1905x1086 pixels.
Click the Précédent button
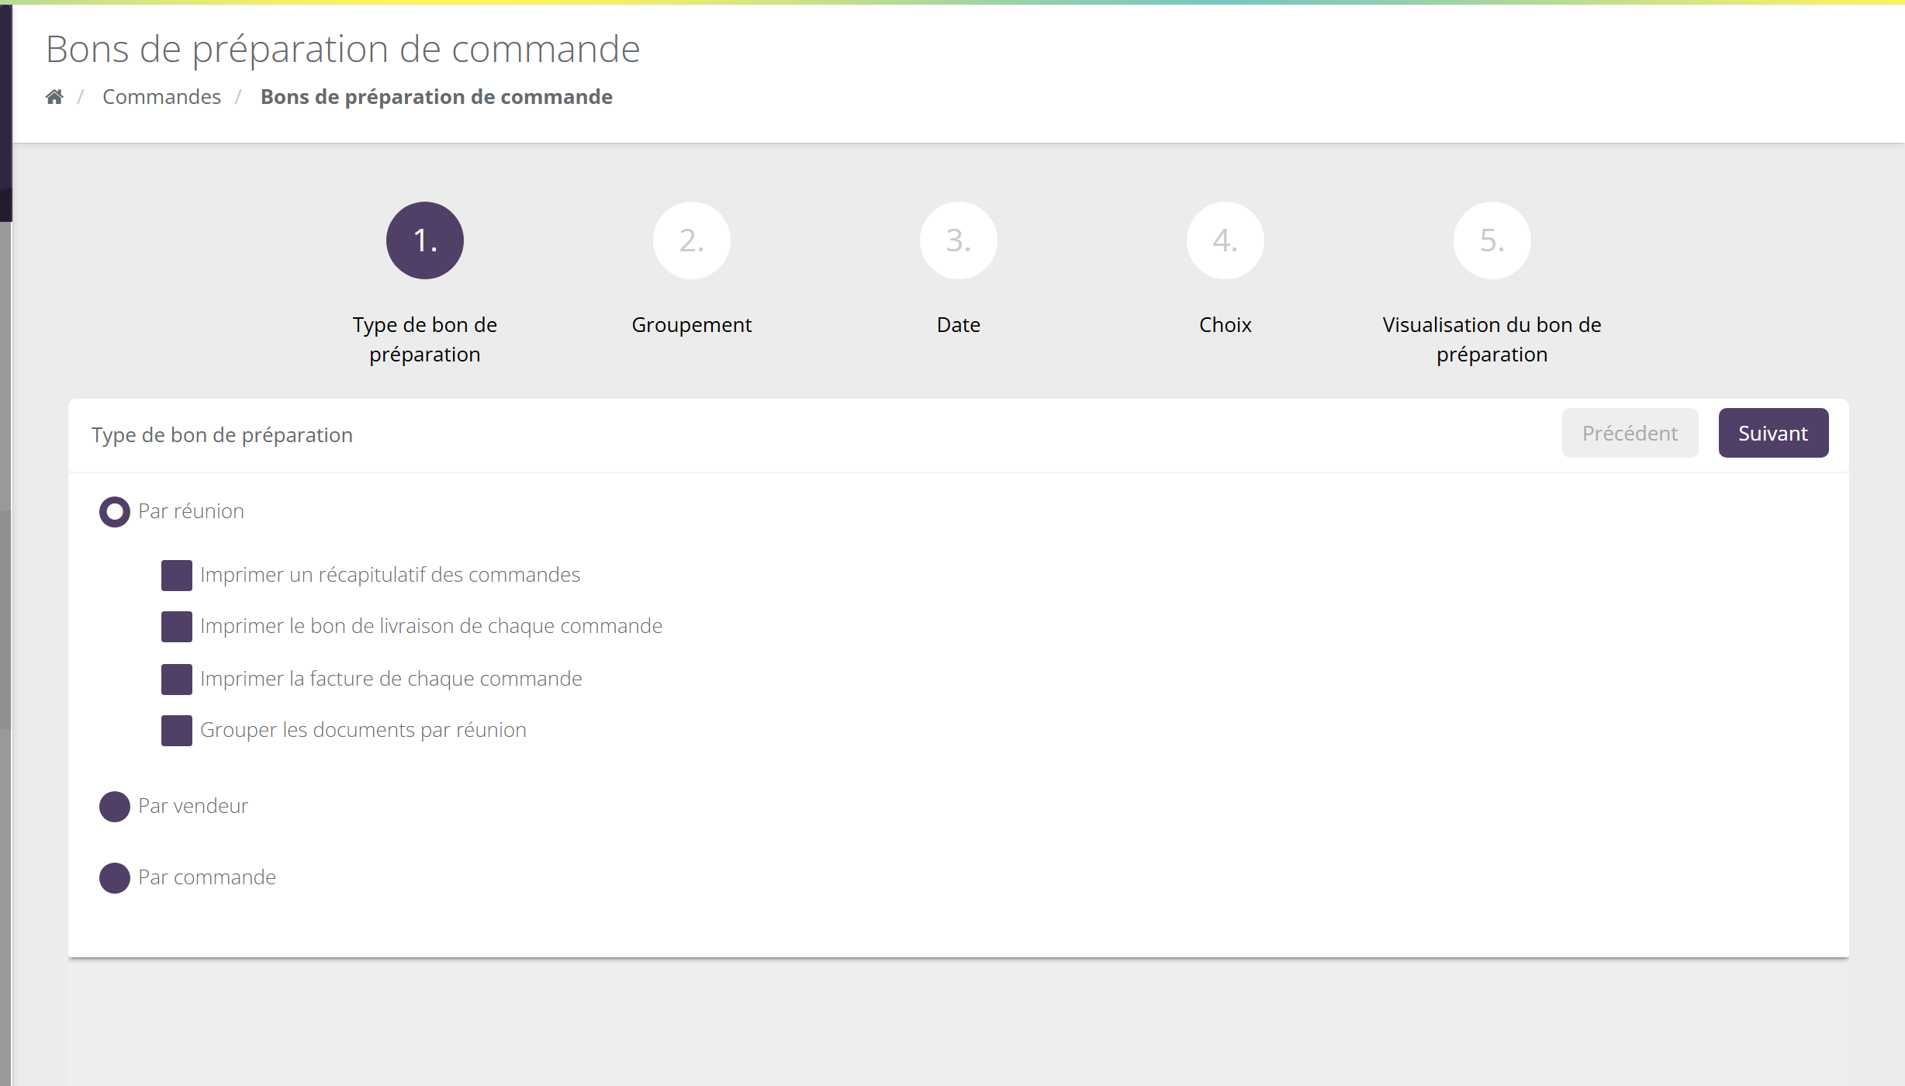(x=1630, y=433)
